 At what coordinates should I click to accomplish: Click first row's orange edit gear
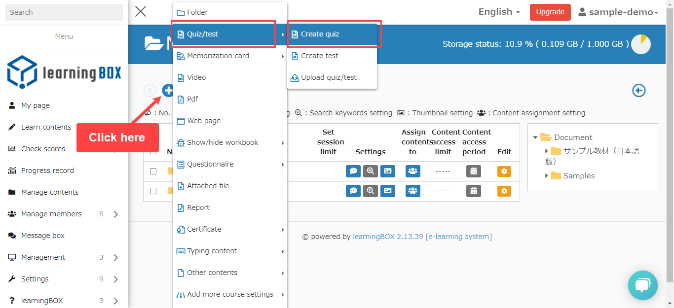(x=504, y=171)
